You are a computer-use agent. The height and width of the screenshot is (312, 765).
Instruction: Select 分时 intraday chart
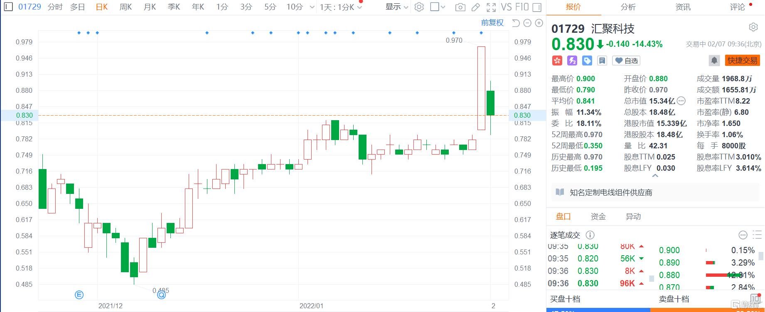55,7
